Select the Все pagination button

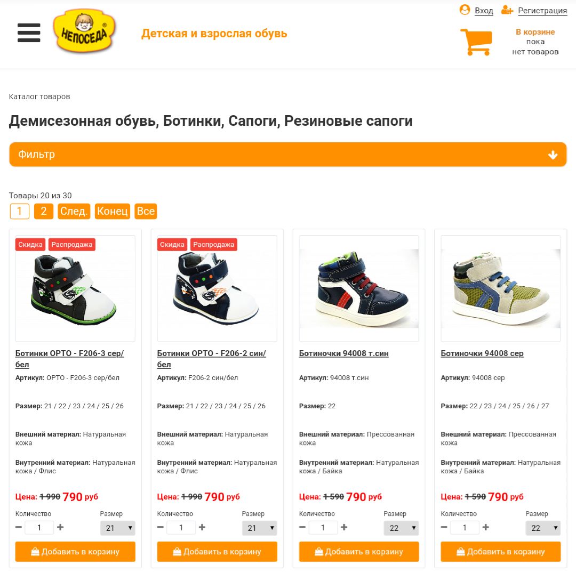tap(146, 211)
